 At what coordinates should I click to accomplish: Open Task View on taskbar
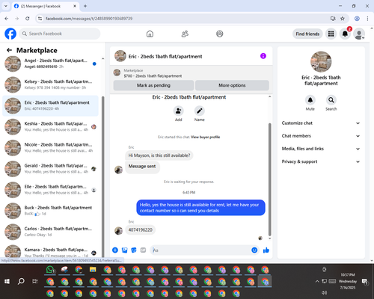click(35, 281)
